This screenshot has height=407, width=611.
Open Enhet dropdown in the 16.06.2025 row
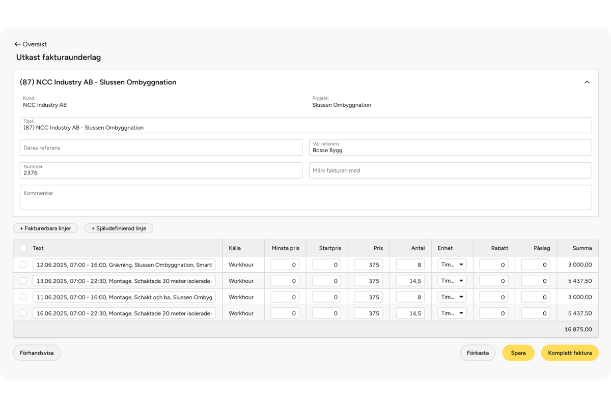(x=452, y=313)
